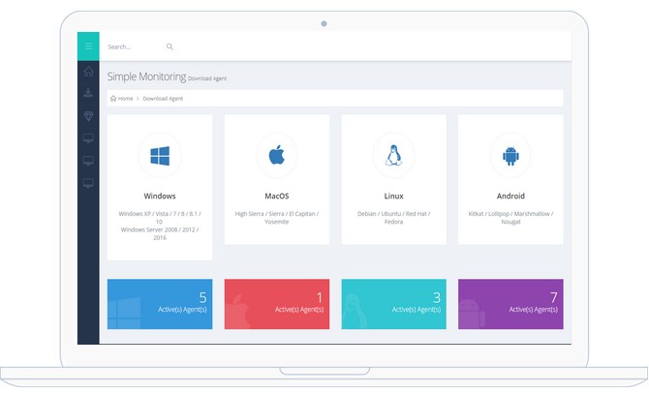Click the topmost monitor icon in the sidebar
The image size is (649, 395).
pos(88,138)
